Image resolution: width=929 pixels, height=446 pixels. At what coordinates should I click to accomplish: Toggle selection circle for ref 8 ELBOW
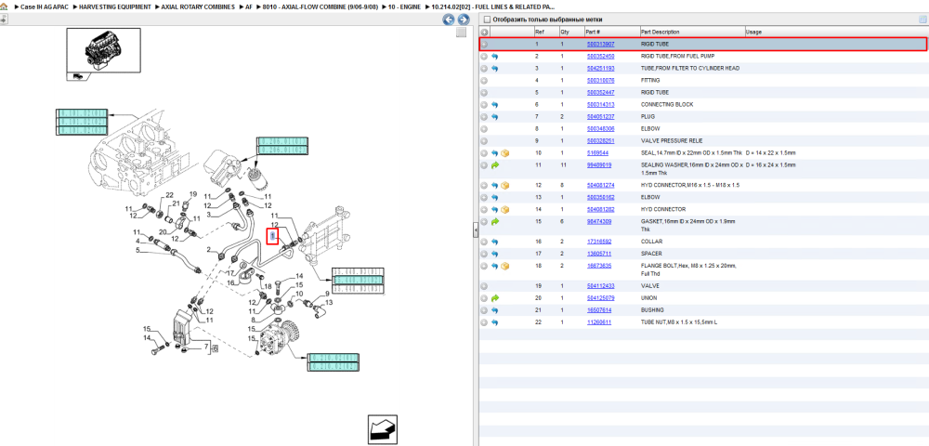click(x=484, y=128)
